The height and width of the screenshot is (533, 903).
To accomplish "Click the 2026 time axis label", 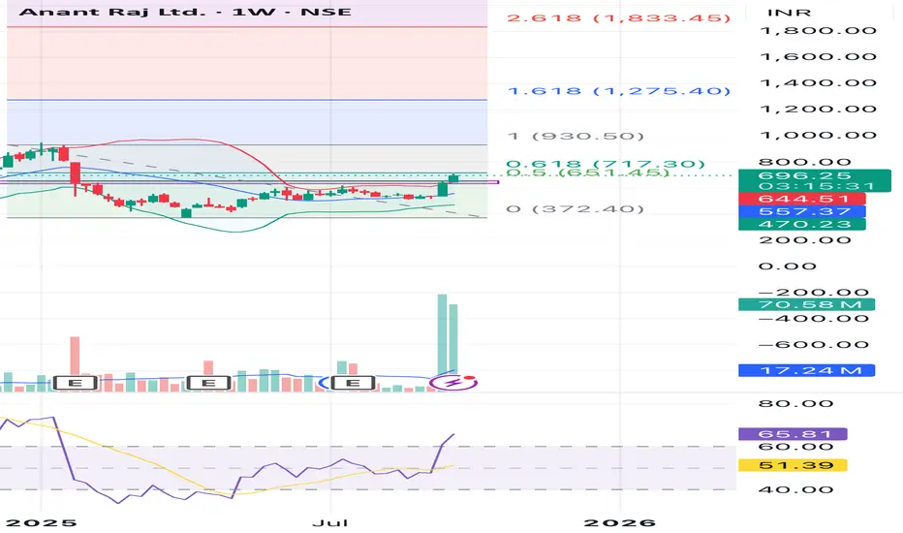I will coord(620,522).
